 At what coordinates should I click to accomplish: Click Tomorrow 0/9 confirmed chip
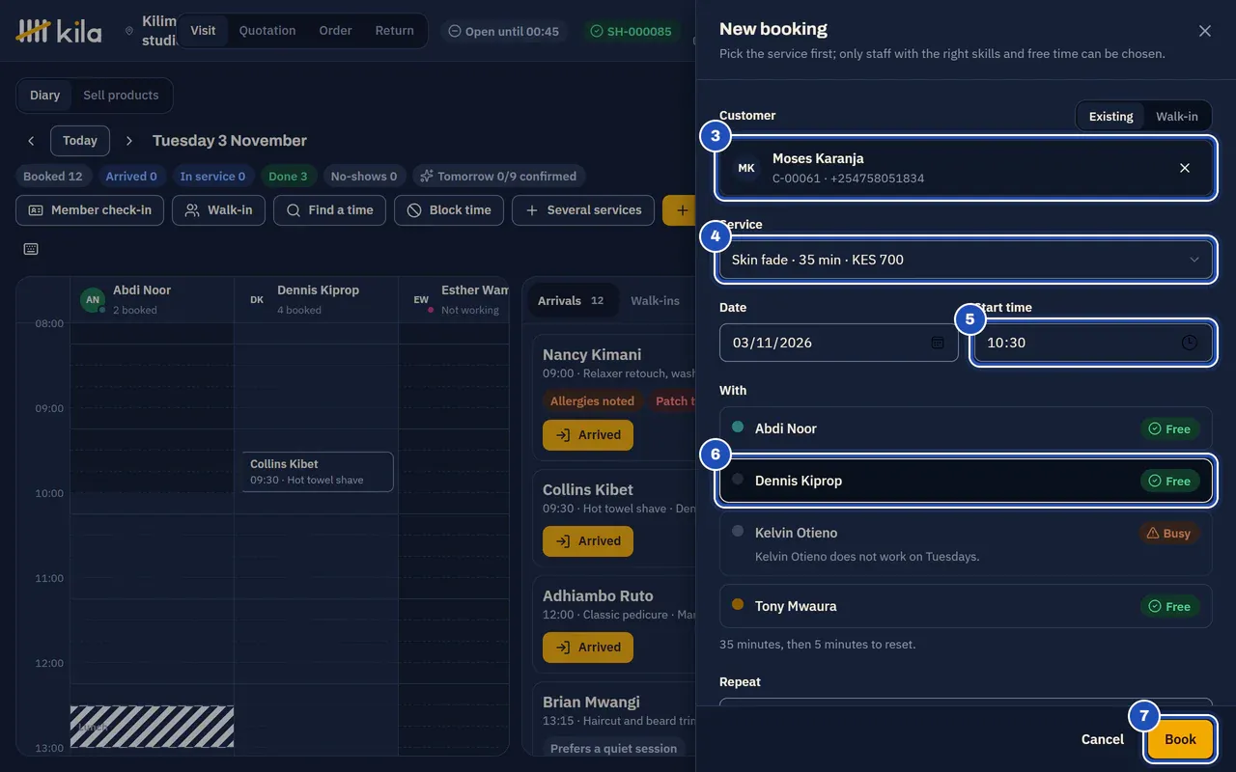[x=498, y=177]
